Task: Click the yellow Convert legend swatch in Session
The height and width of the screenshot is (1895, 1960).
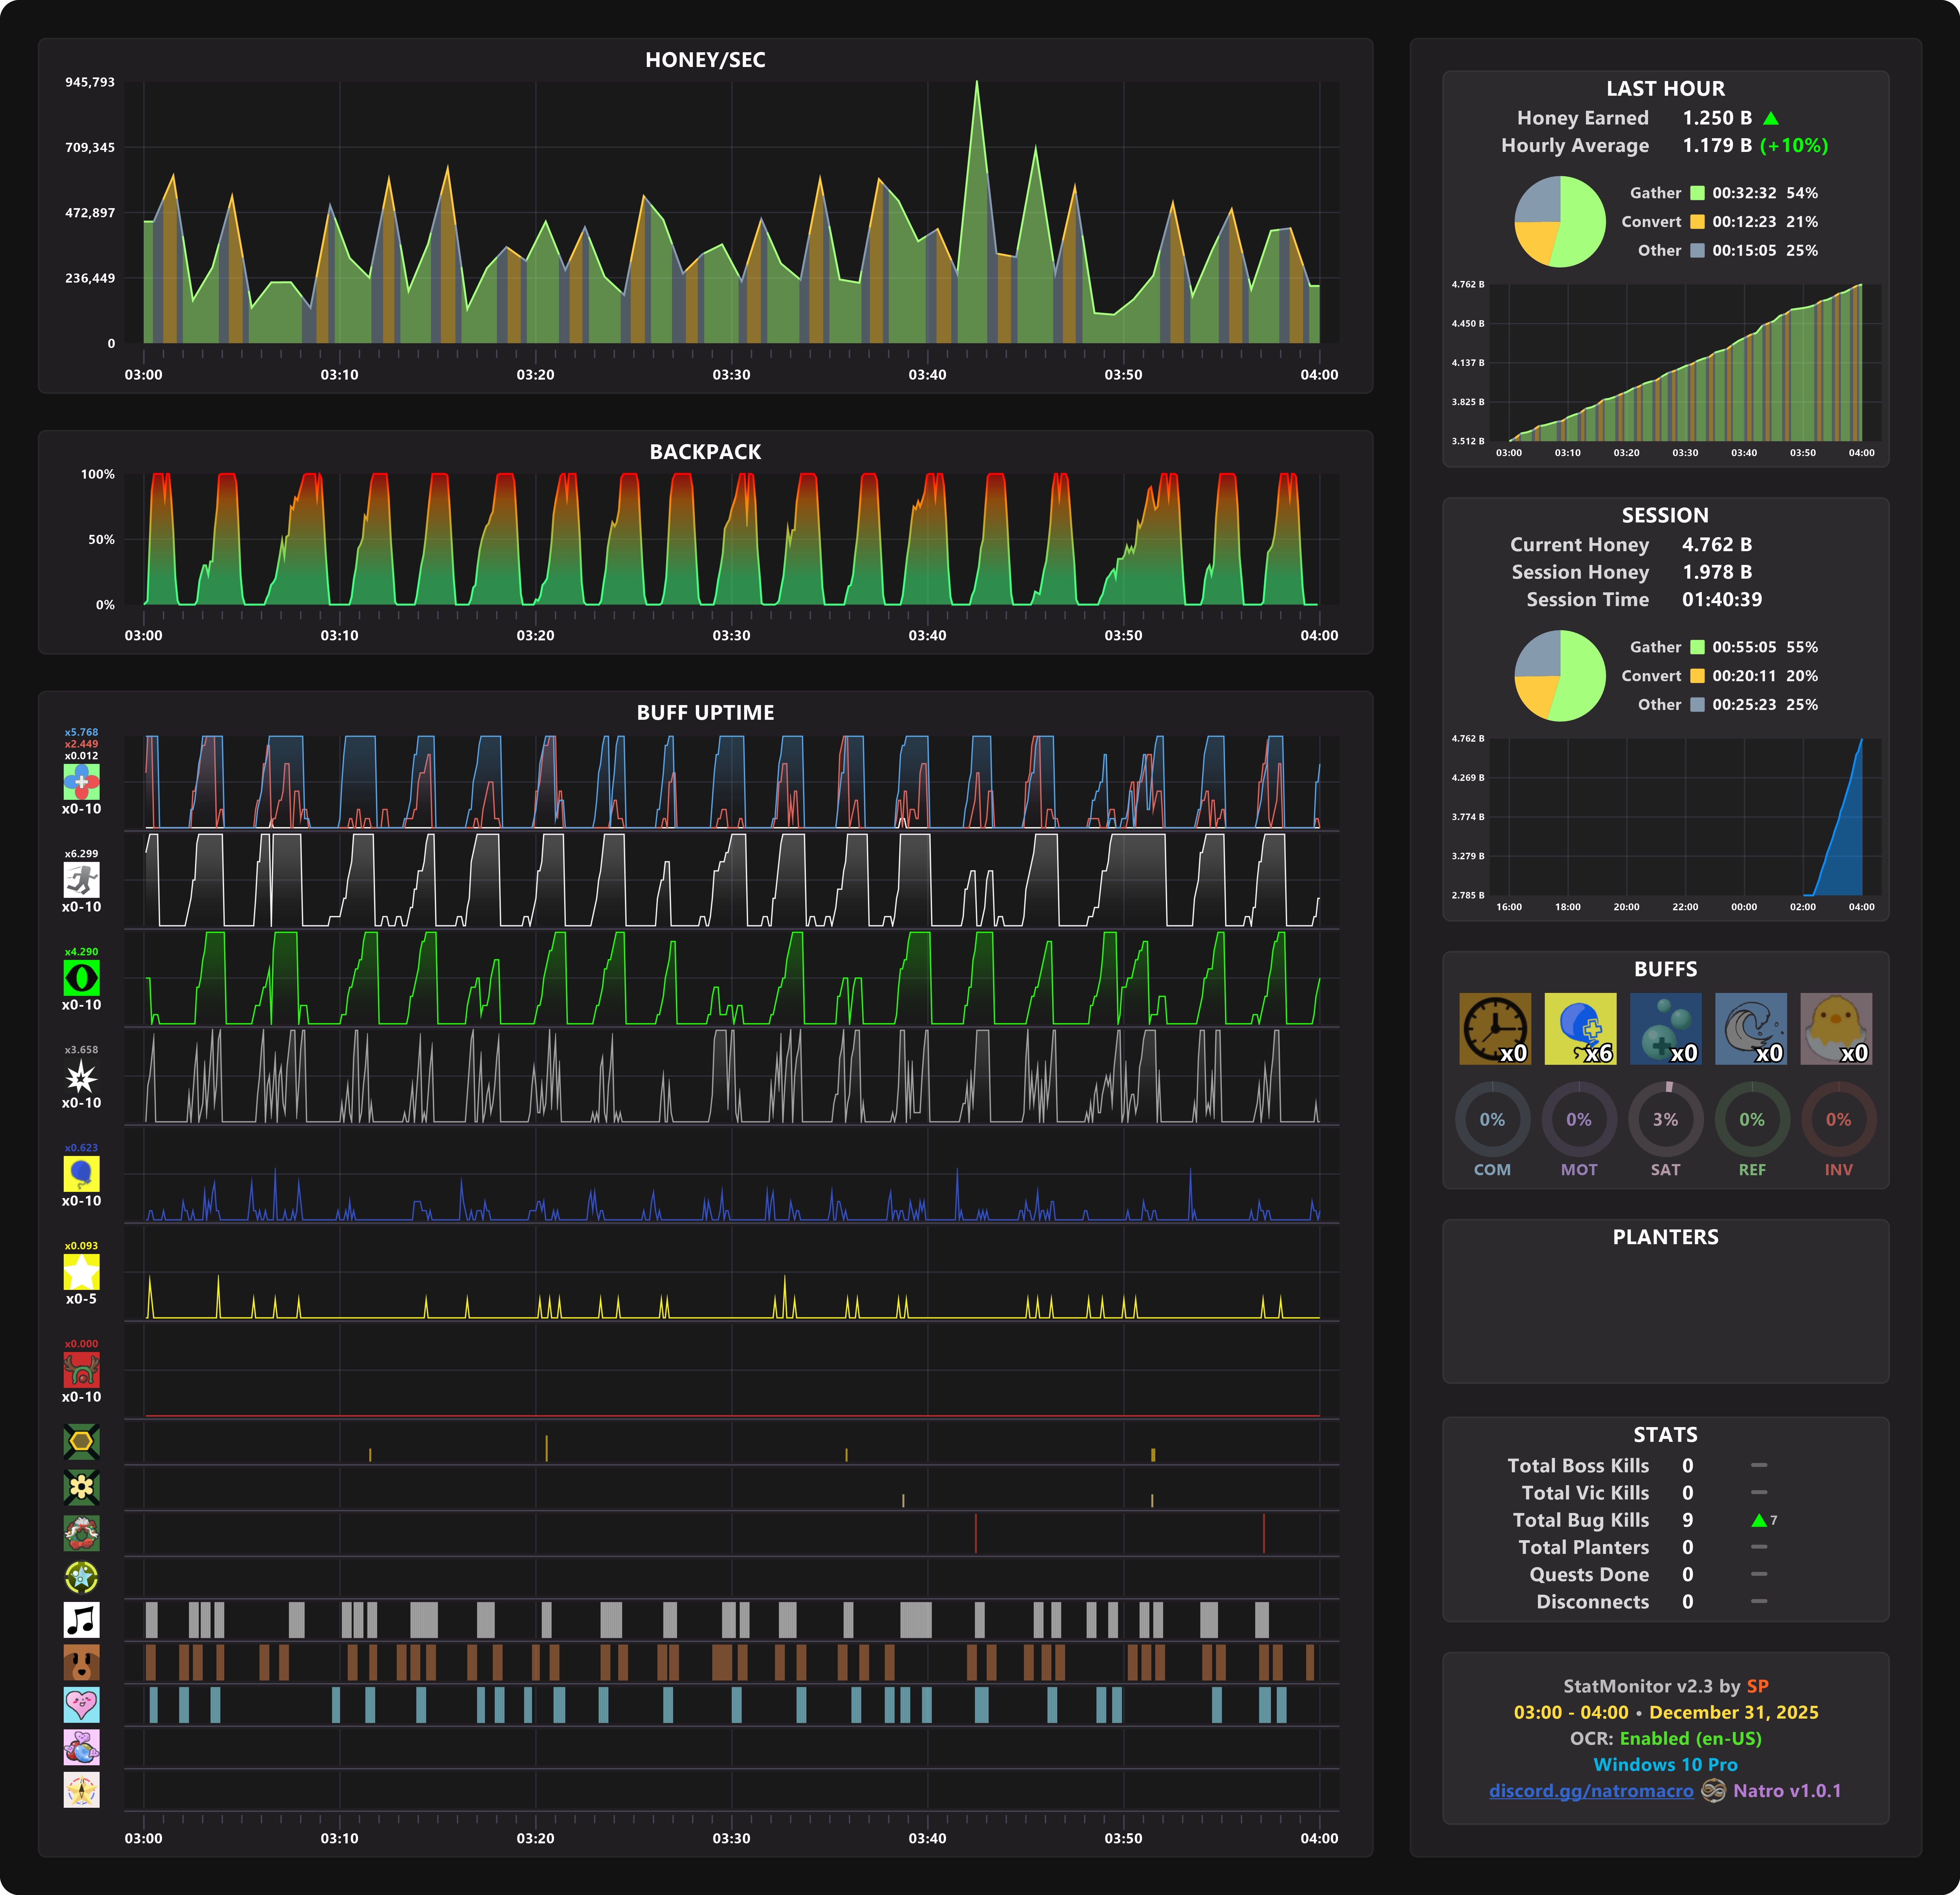Action: [1697, 676]
